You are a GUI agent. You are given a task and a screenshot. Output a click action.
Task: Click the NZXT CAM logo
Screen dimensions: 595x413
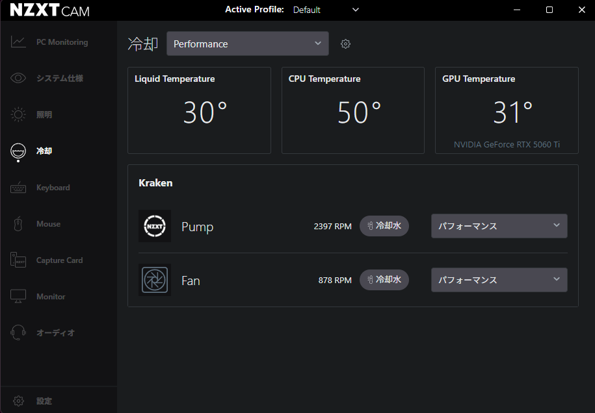pos(50,10)
